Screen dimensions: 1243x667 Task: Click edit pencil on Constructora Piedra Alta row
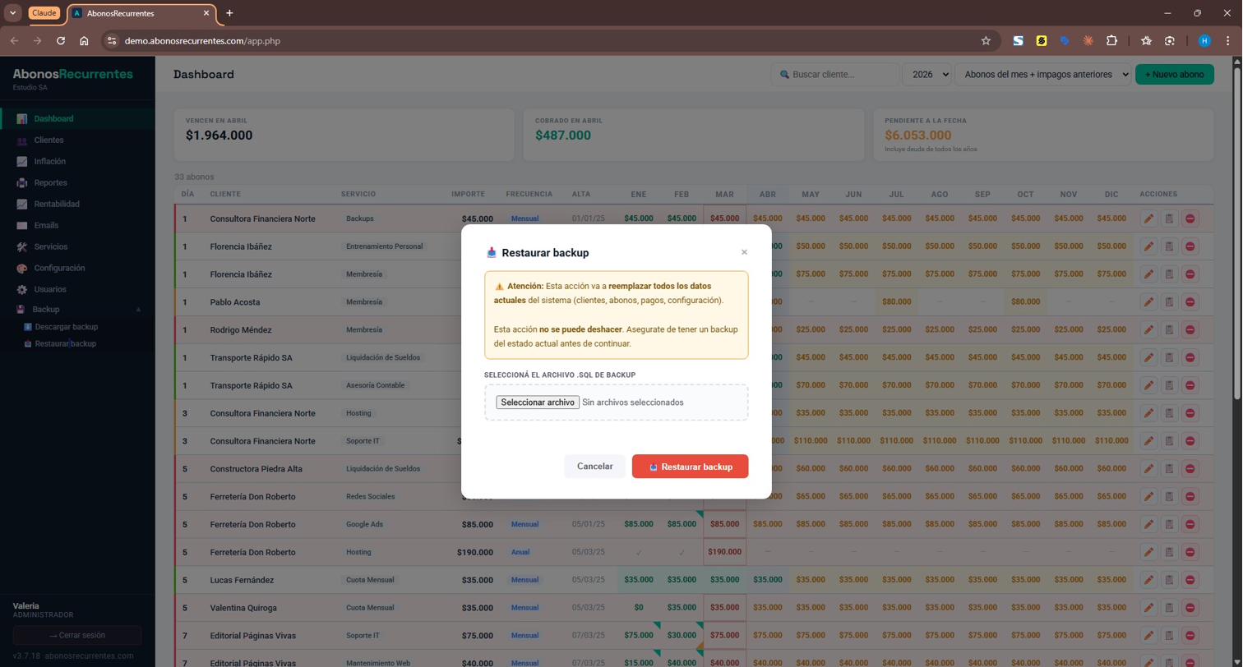click(x=1148, y=469)
